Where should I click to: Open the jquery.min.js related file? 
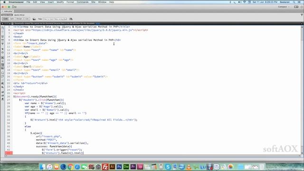[19, 15]
